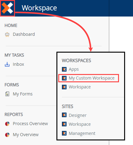Viewport: 133px width, 145px height.
Task: Click the Inbox download-tray icon
Action: click(7, 64)
